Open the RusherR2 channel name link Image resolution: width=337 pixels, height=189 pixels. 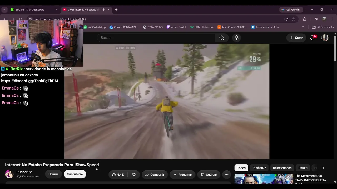[x=24, y=172]
